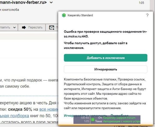This screenshot has height=127, width=155.
Task: Click the Kaspersky Support Forum sender in the notification
Action: pyautogui.click(x=119, y=118)
